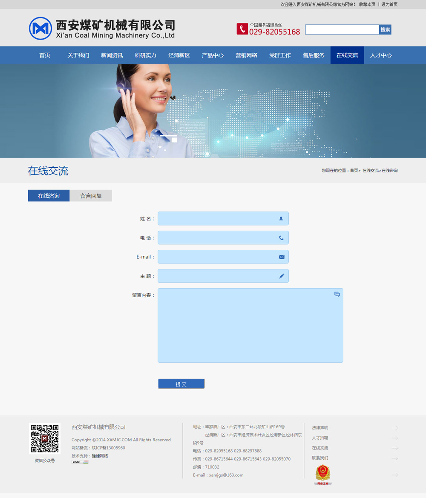Open the 关于我们 navigation menu
Image resolution: width=426 pixels, height=498 pixels.
coord(78,55)
